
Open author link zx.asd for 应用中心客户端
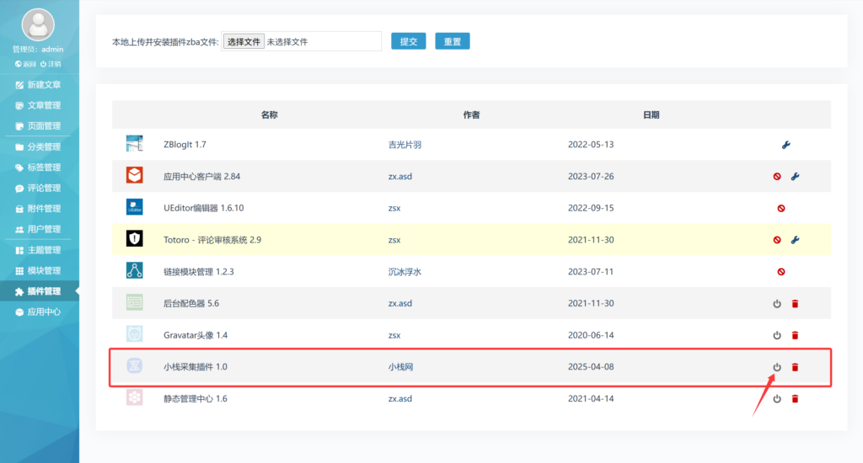pos(399,177)
